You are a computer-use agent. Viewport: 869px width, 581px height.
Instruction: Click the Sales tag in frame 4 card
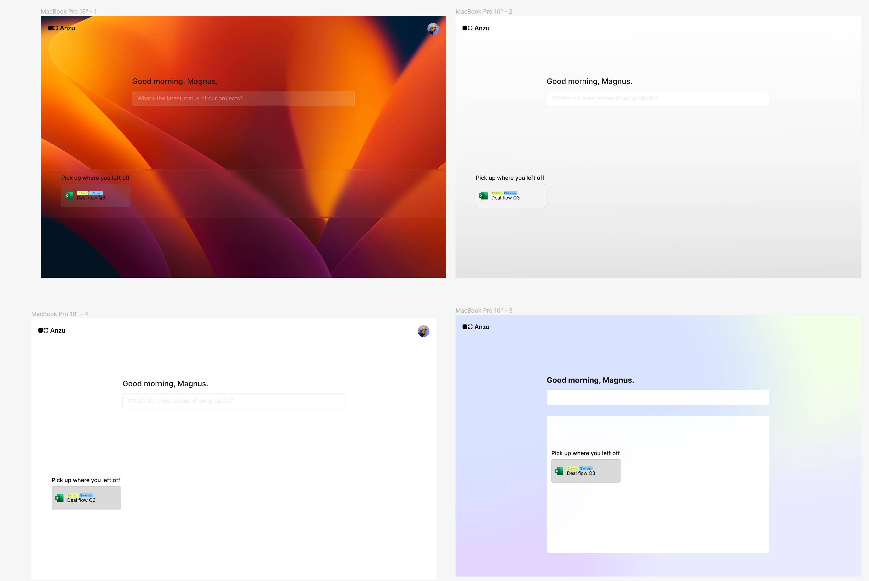pos(73,495)
